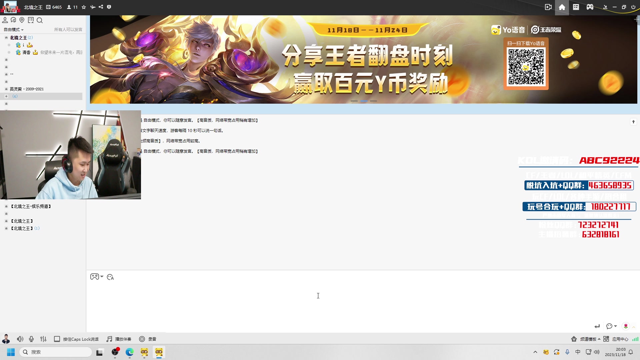Switch the Chinese input method indicator
Viewport: 640px width, 360px height.
tap(578, 352)
